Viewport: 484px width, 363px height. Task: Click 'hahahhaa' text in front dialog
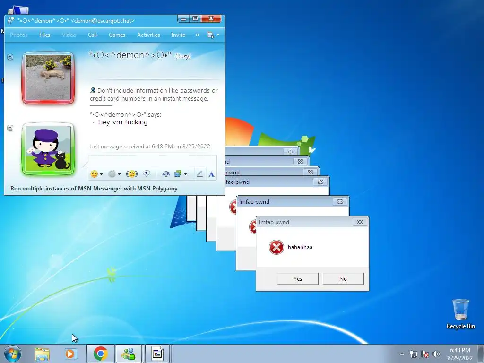click(x=300, y=247)
